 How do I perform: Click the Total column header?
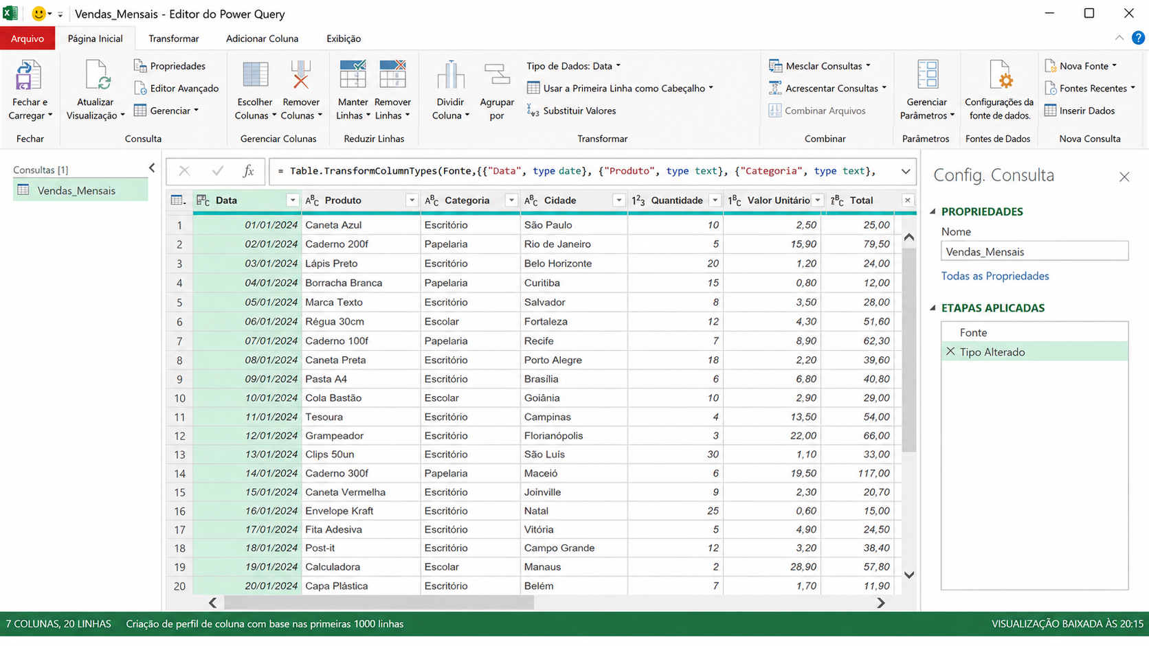tap(863, 200)
